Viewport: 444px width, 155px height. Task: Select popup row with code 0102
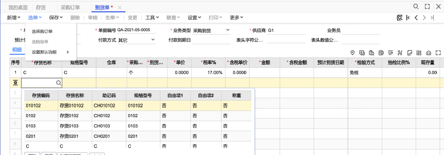[x=138, y=116]
